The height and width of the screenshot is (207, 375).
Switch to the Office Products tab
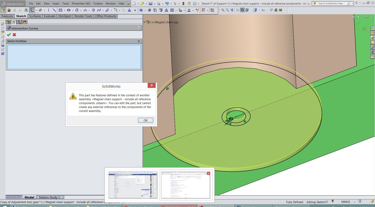[x=105, y=16]
